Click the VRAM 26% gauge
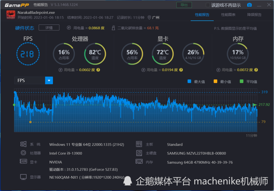The image size is (274, 191). pyautogui.click(x=193, y=54)
